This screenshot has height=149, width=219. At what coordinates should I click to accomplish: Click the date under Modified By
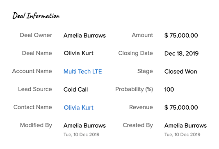pos(82,135)
